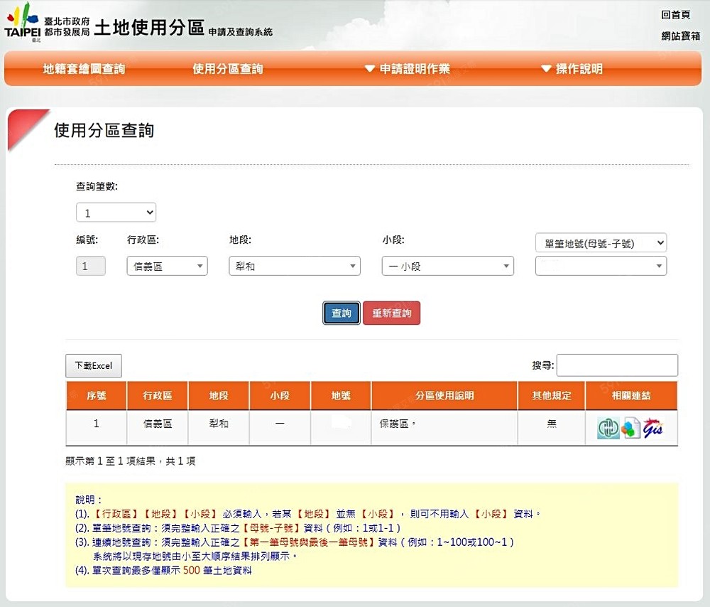Click the Taipei city logo

(23, 23)
